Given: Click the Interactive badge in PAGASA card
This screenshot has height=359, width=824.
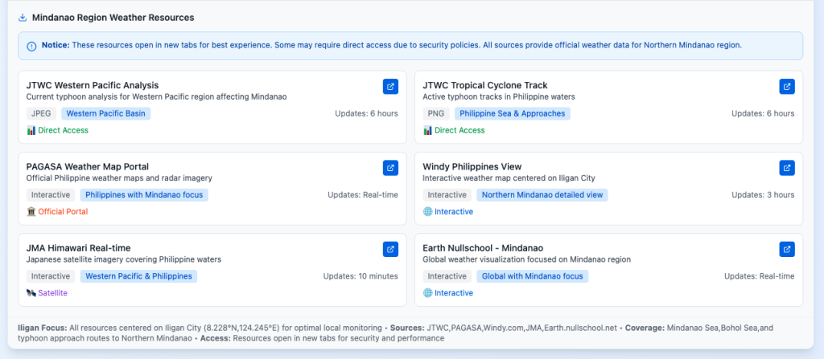Looking at the screenshot, I should [x=51, y=194].
